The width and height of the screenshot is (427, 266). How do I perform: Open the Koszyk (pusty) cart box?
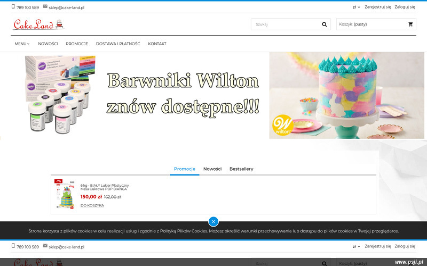tap(376, 24)
